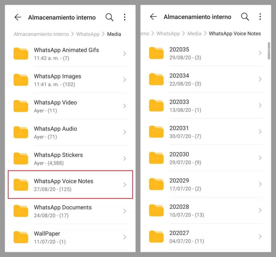Select the folder name 202029
Viewport: 276px width, 257px height.
tap(179, 181)
